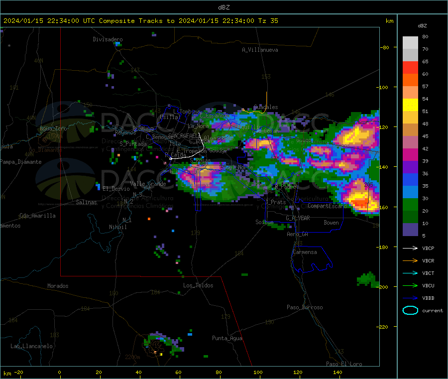Click the Aero_GA map label
The image size is (448, 379).
298,234
